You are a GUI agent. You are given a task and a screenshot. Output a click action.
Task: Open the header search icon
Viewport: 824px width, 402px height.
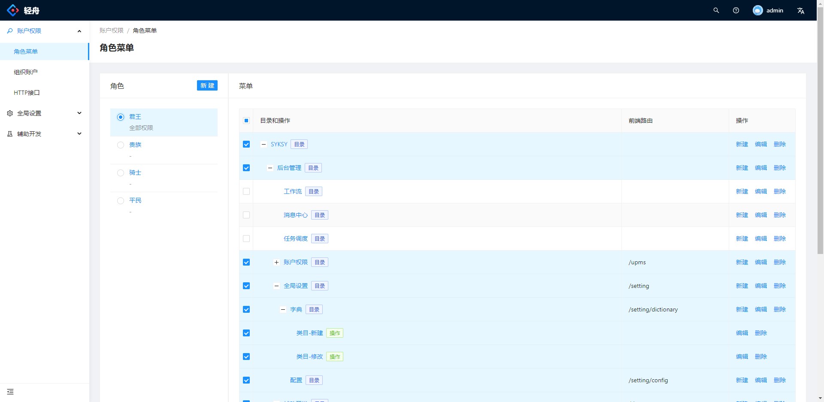(716, 10)
